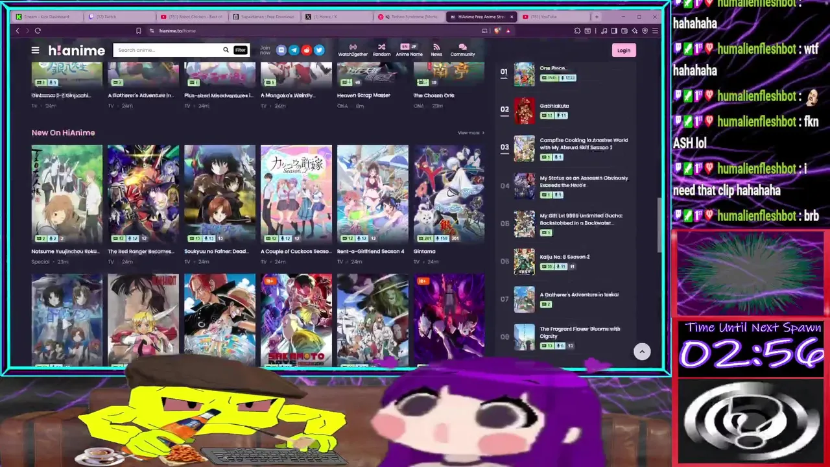Viewport: 830px width, 467px height.
Task: Open Gachiakuta in the ranking list
Action: 554,106
